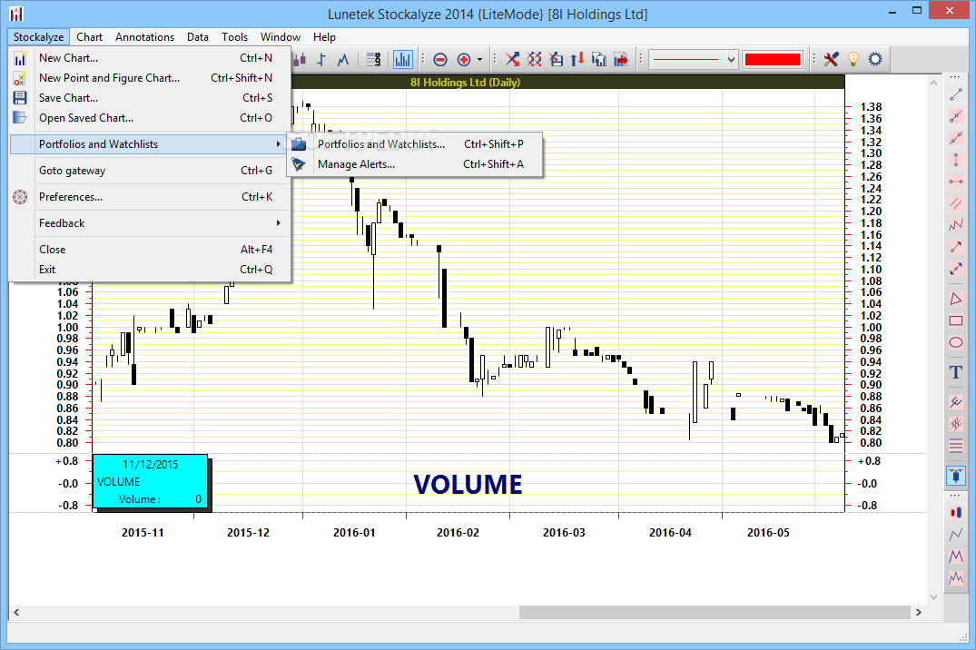Pick the red line color swatch
The image size is (976, 650).
point(773,60)
